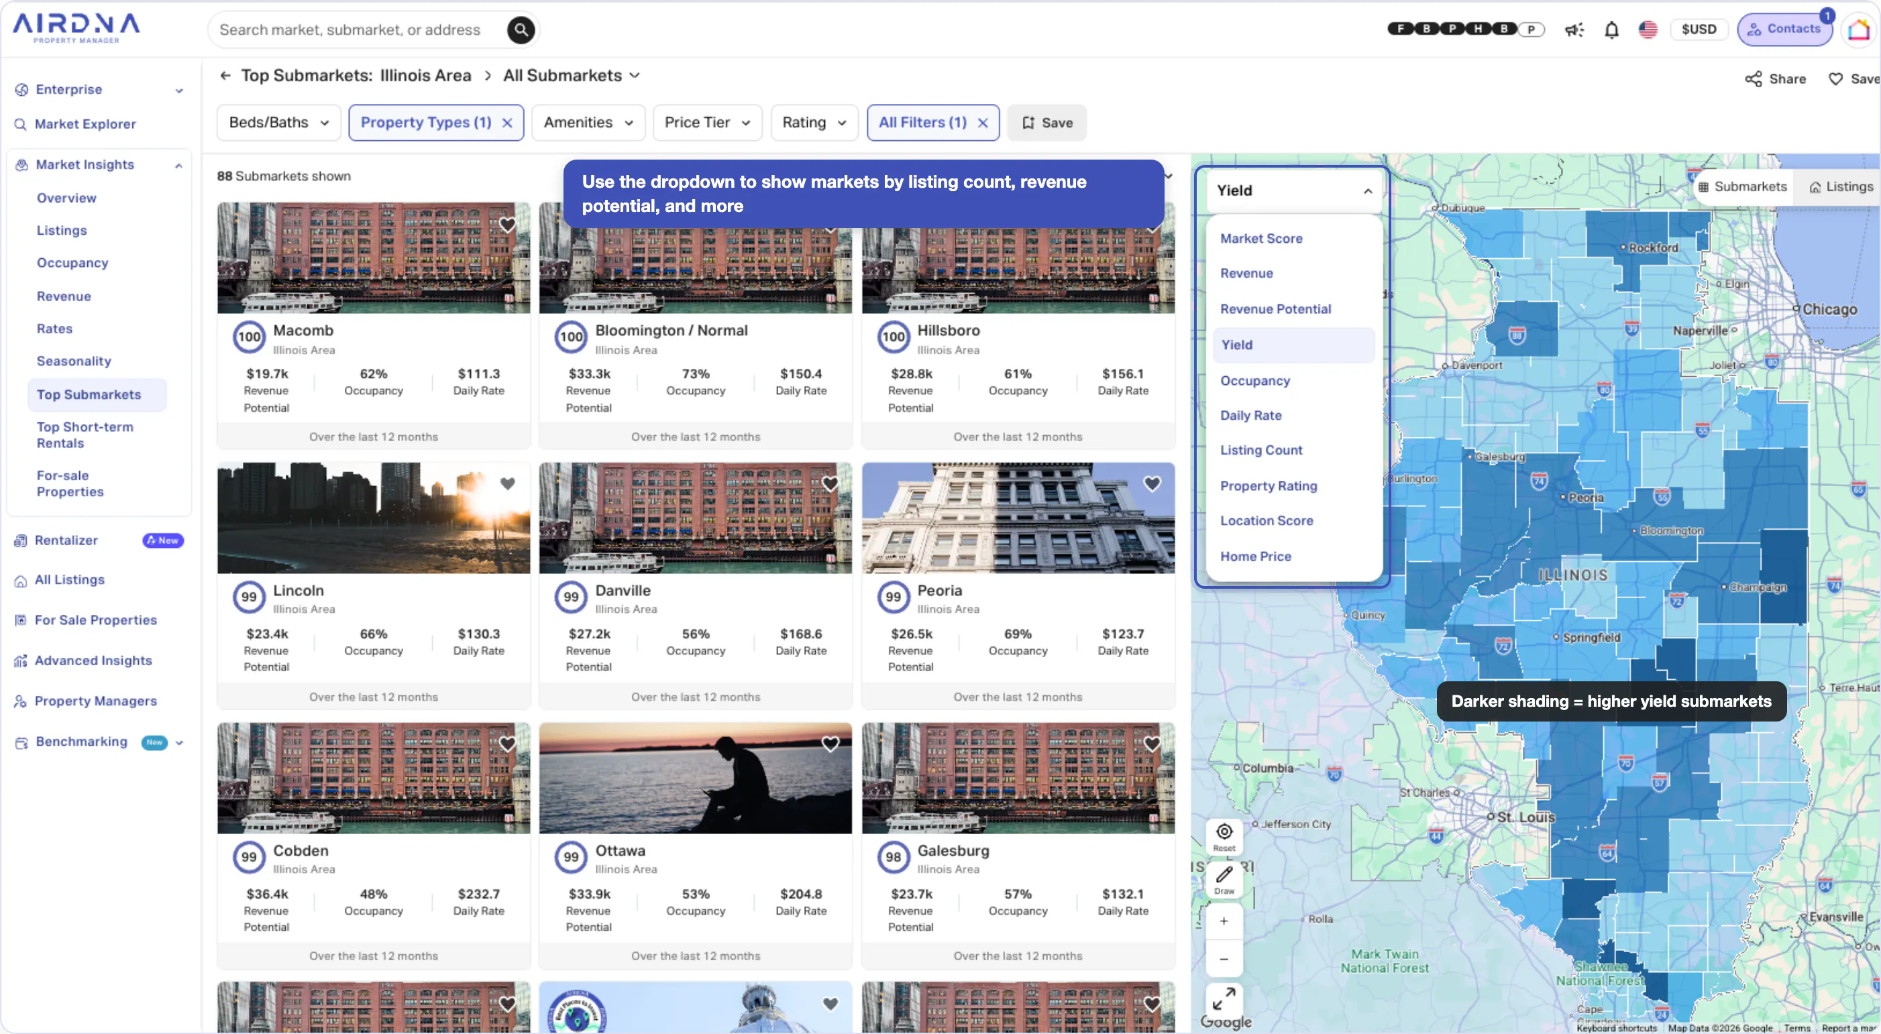Click the back arrow before Top Submarkets

(x=225, y=76)
